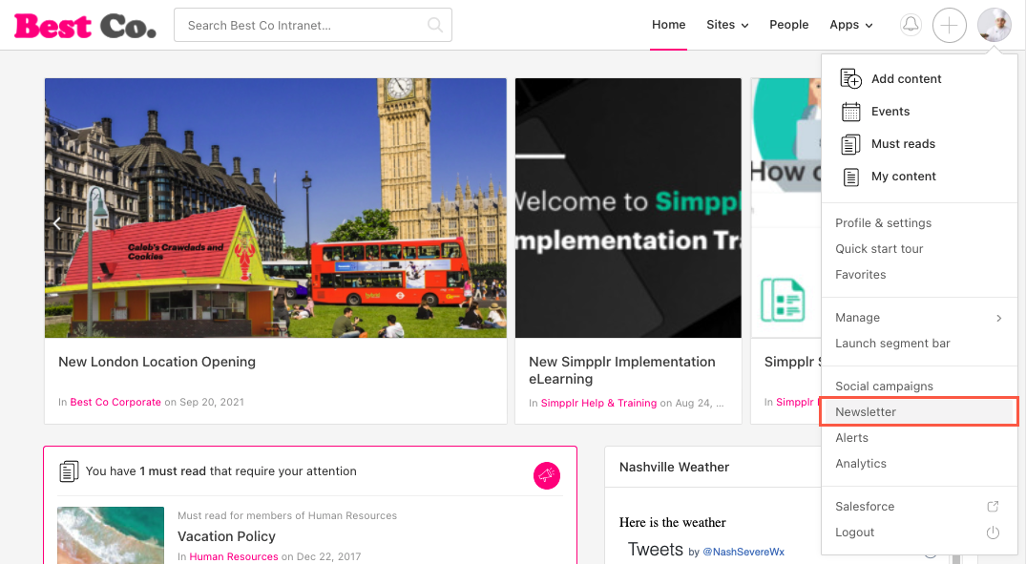Open the Simpplr Help & Training link
Viewport: 1026px width, 564px height.
[598, 403]
